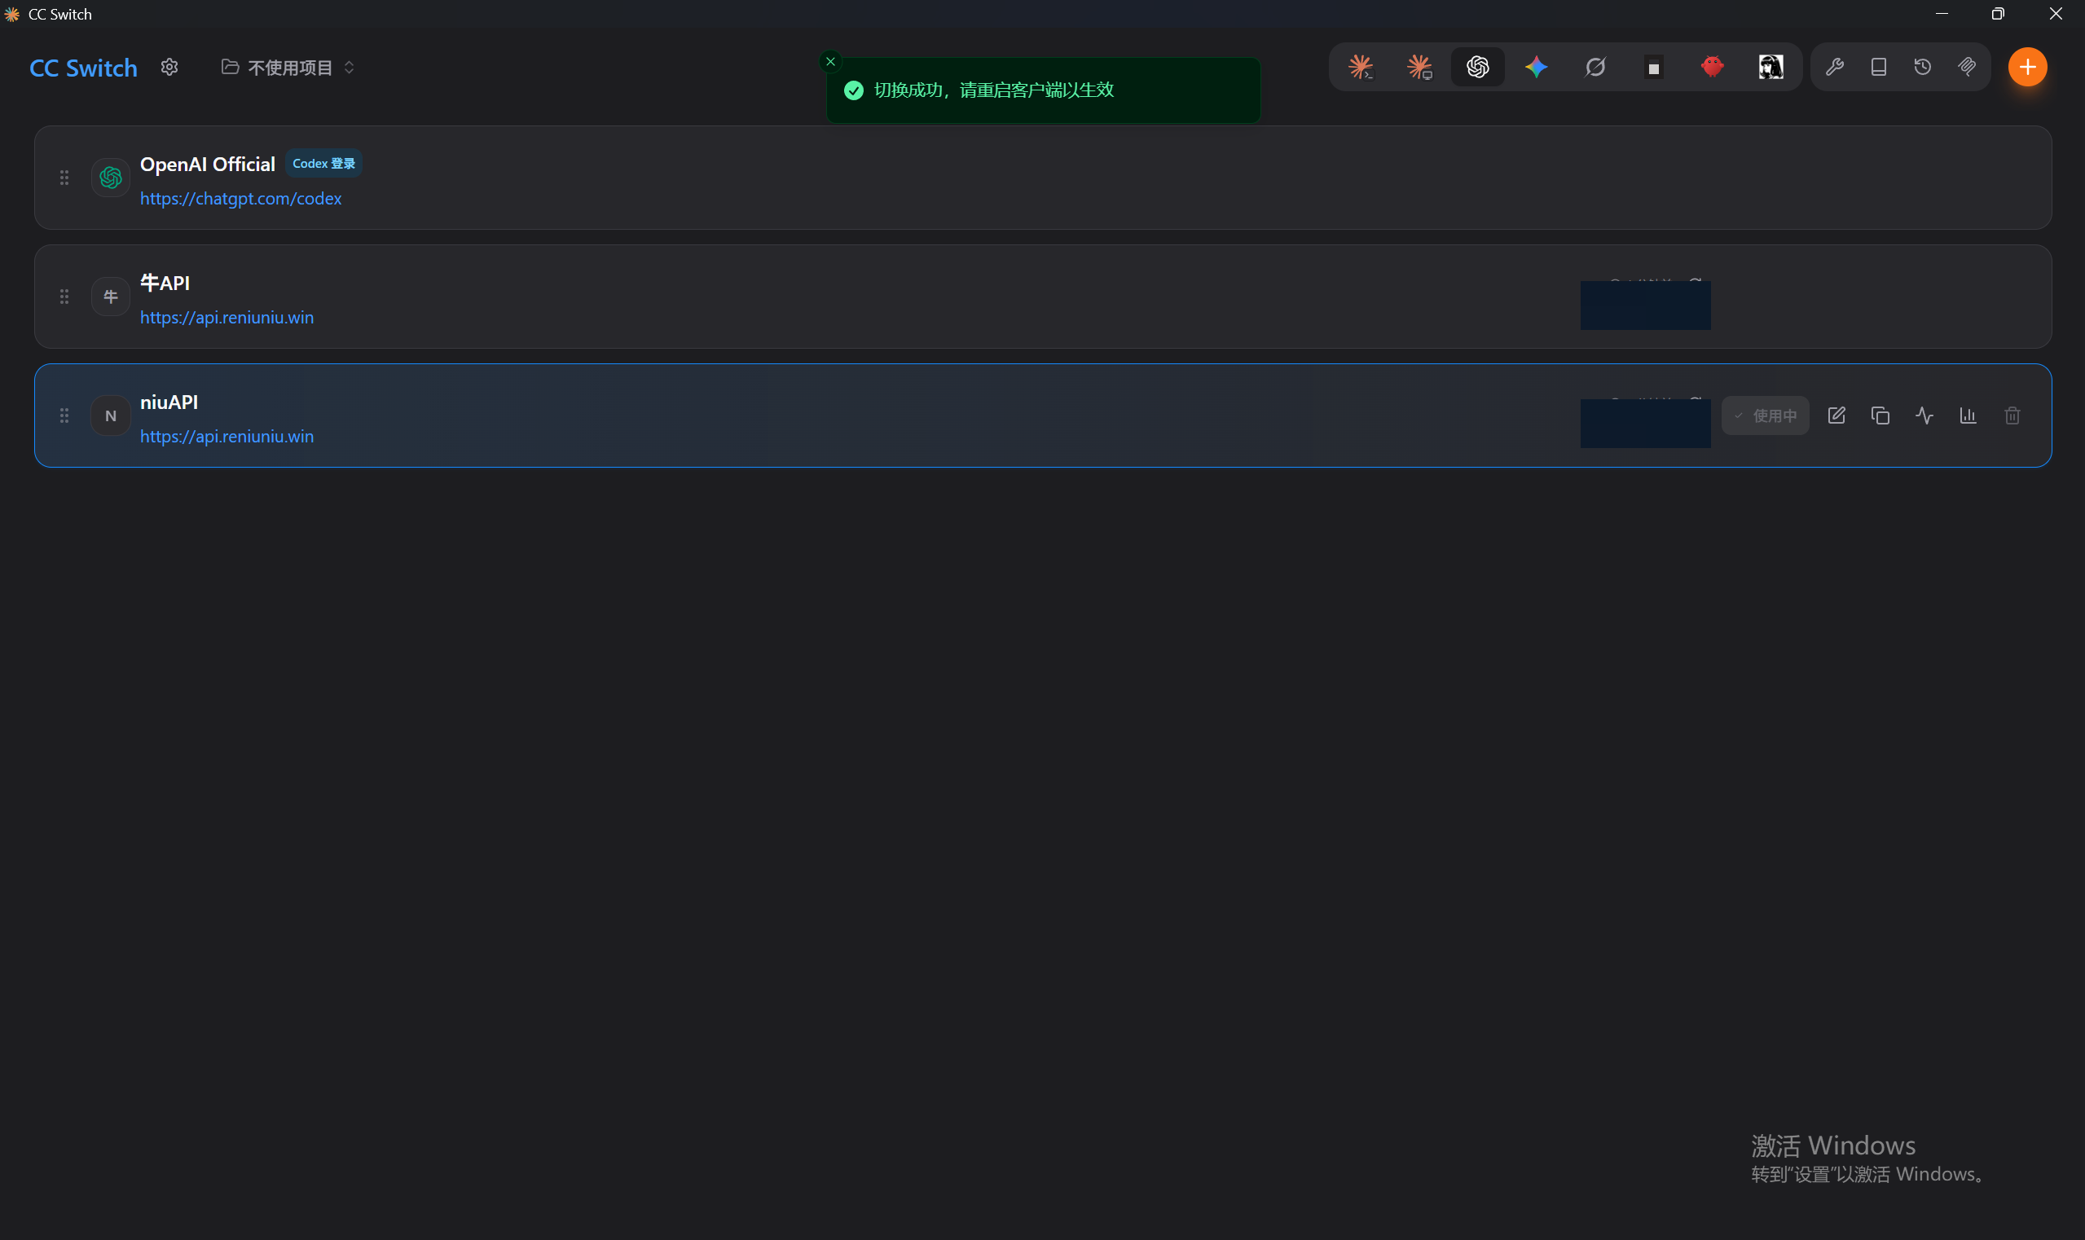Switch to the Claude Desktop app tab
Screen dimensions: 2085x1240
pyautogui.click(x=1419, y=67)
